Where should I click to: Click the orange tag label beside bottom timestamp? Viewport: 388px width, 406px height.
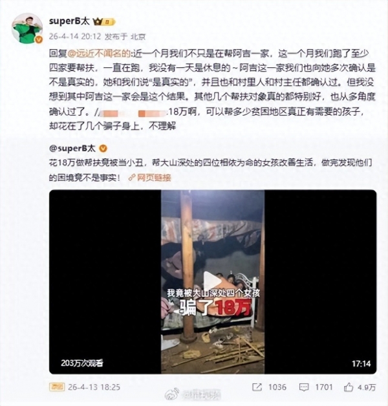click(57, 387)
